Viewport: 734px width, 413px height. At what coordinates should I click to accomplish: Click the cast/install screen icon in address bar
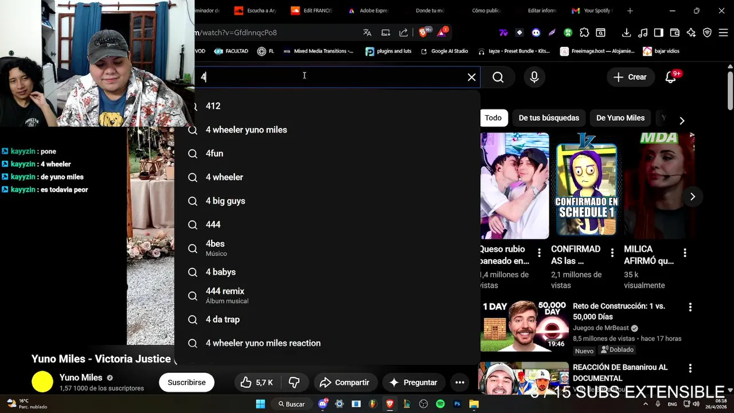386,33
